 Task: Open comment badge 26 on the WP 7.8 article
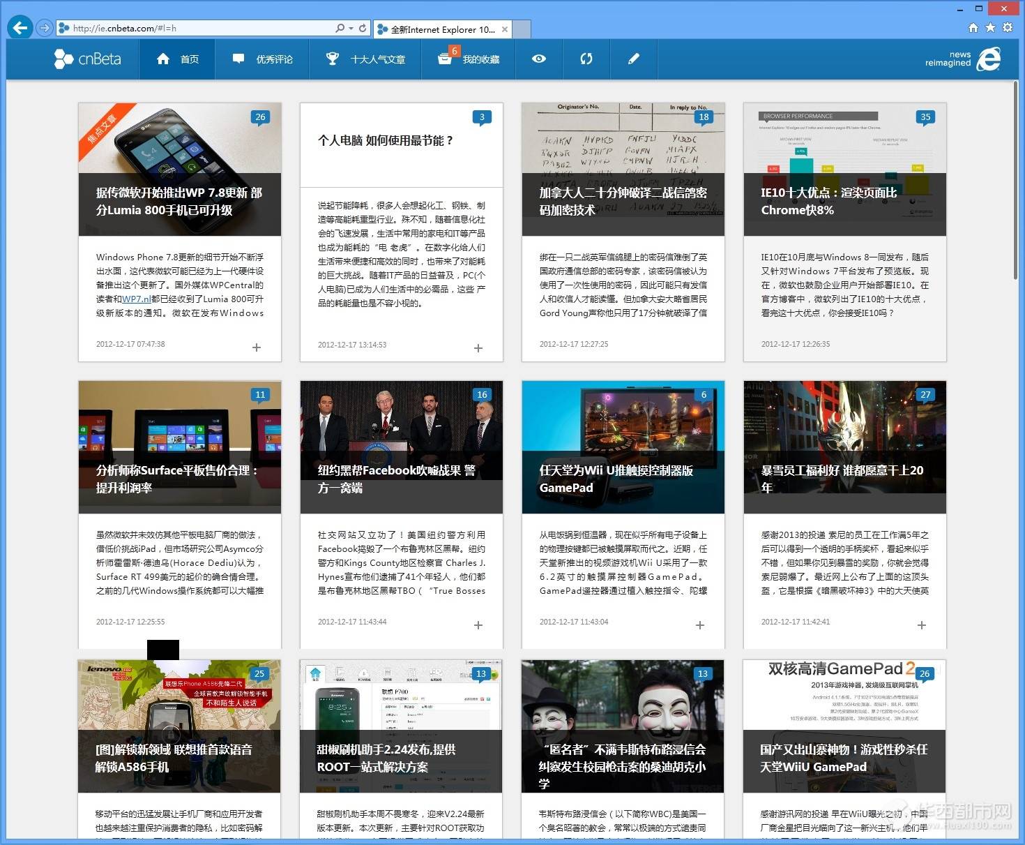coord(260,118)
